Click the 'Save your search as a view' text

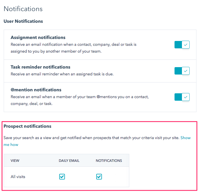click(x=91, y=138)
